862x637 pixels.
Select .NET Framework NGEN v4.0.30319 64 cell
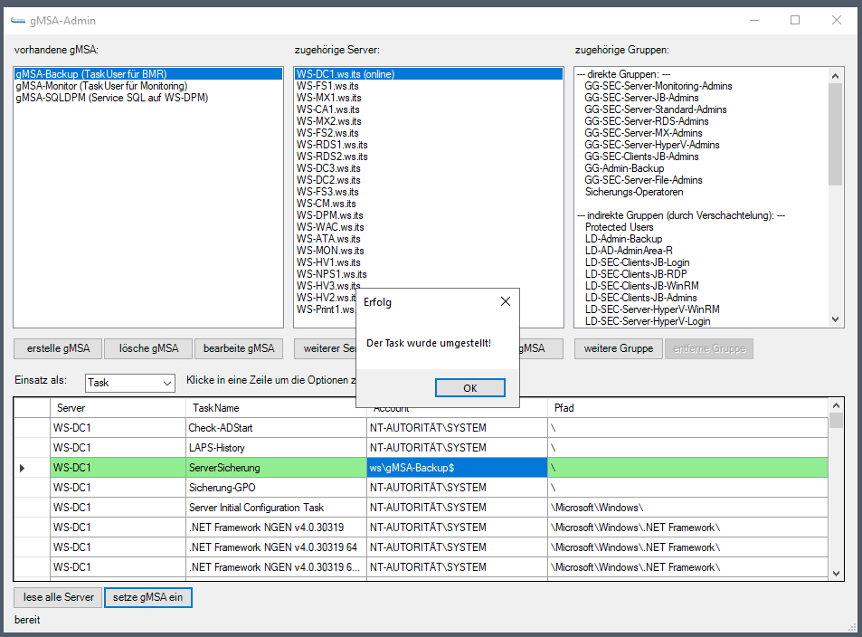point(276,547)
